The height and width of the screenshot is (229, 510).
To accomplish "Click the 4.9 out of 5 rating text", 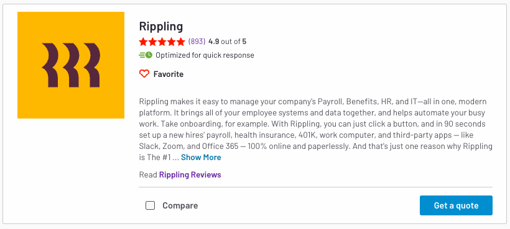I will point(228,42).
